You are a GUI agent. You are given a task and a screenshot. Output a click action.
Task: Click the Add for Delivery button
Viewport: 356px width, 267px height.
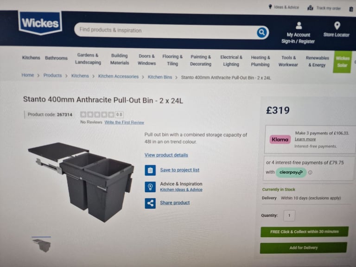coord(303,248)
